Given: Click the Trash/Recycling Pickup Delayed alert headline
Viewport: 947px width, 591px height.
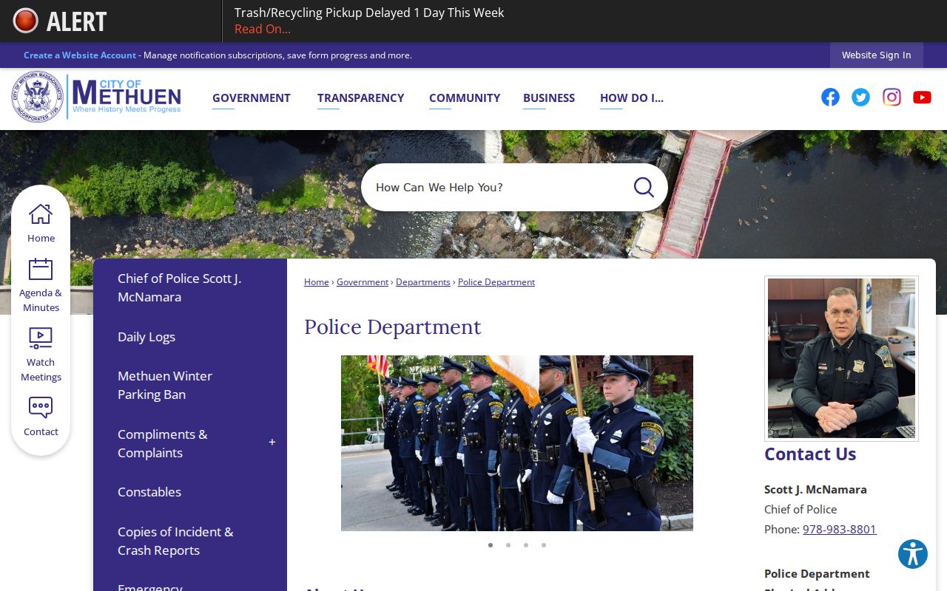Looking at the screenshot, I should (369, 13).
